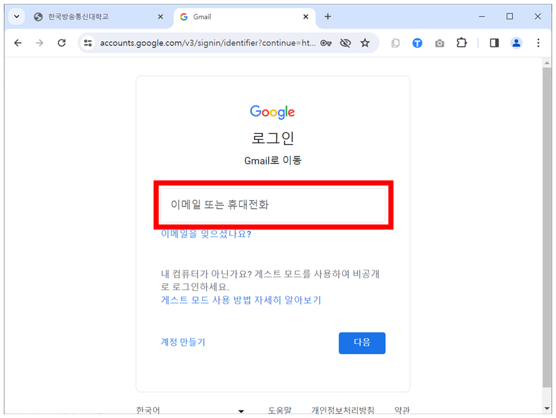Close the 한국방송통신대학교 tab

[161, 17]
